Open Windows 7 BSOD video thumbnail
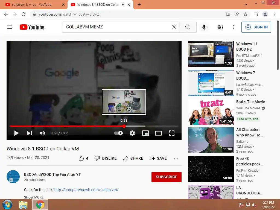This screenshot has width=280, height=210. (211, 83)
